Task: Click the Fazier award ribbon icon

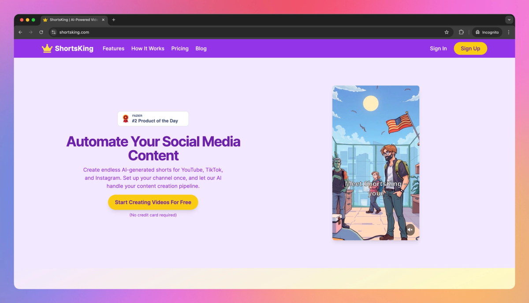Action: coord(126,119)
